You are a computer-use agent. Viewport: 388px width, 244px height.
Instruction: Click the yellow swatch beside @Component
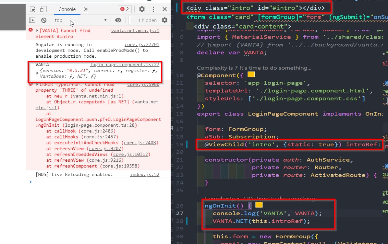click(x=251, y=75)
